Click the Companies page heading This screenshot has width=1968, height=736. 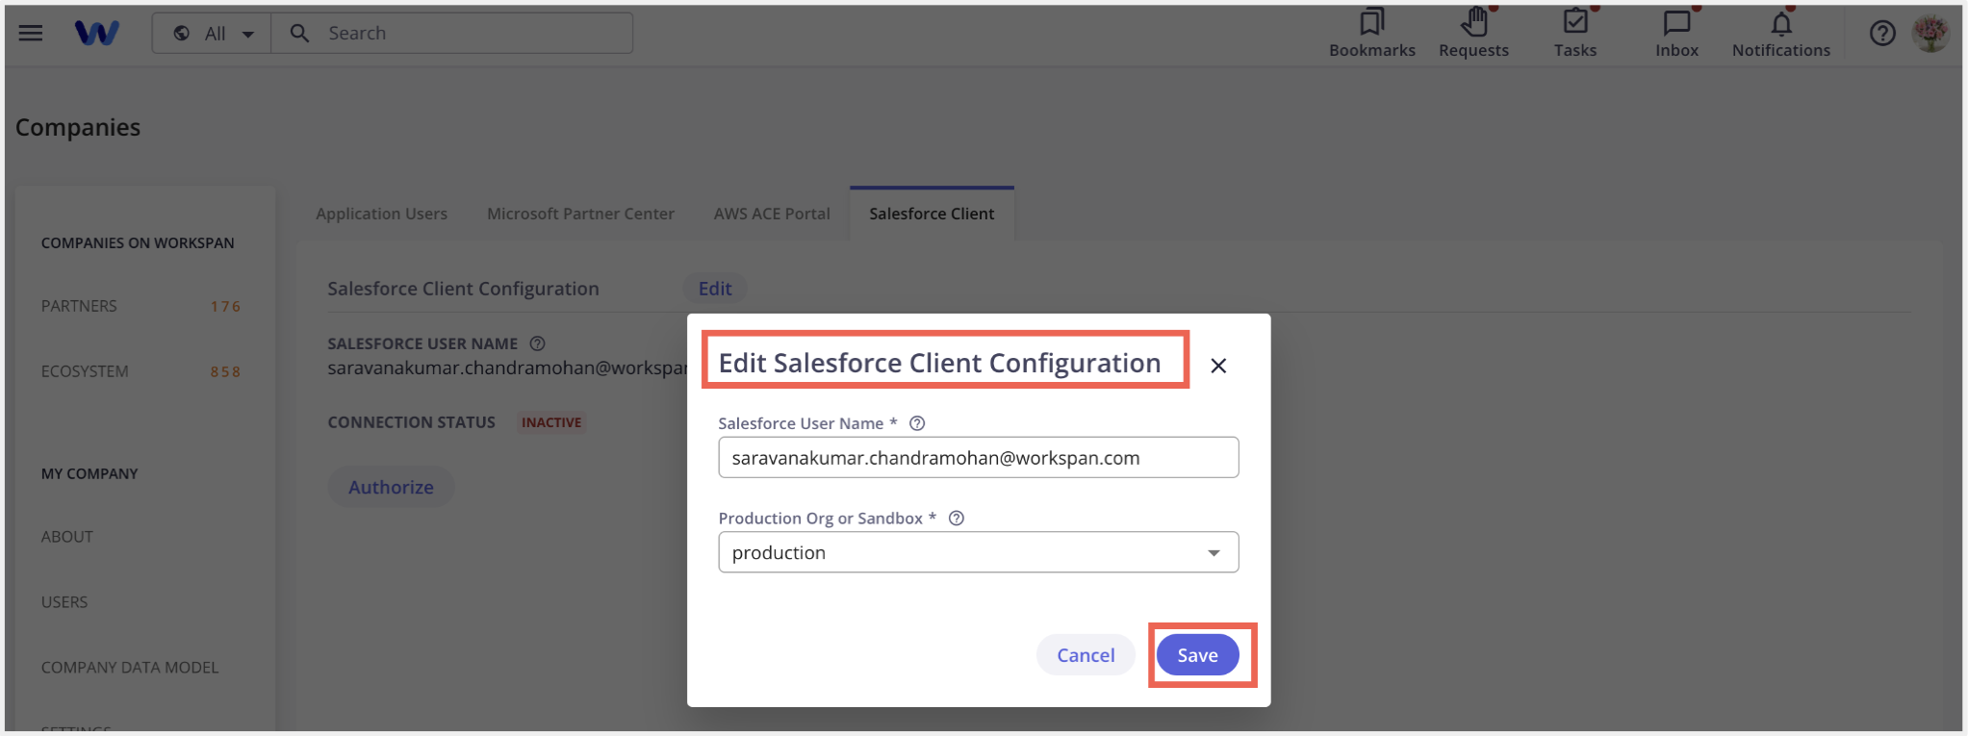pyautogui.click(x=78, y=127)
